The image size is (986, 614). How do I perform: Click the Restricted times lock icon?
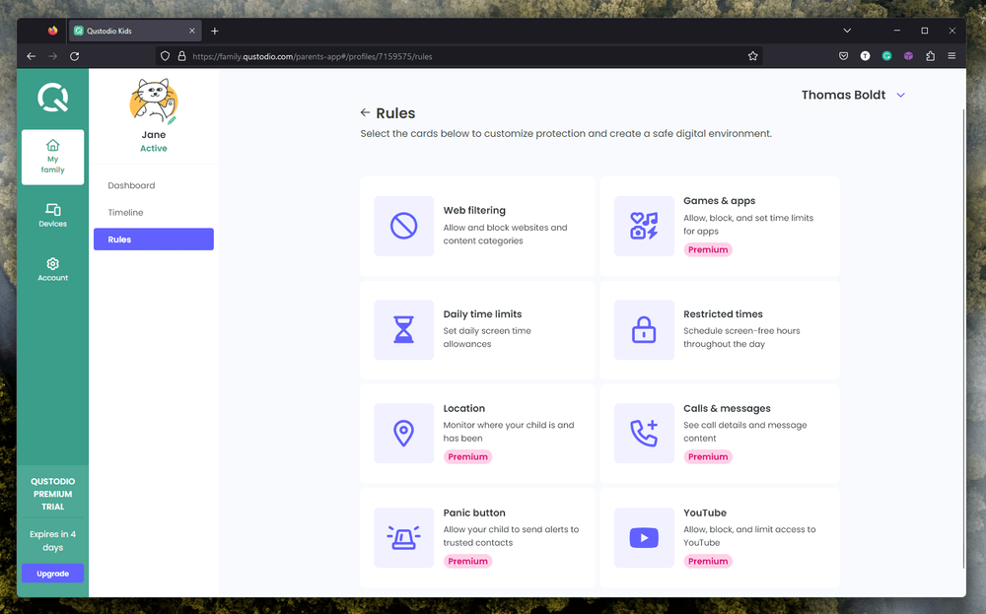[x=644, y=329]
